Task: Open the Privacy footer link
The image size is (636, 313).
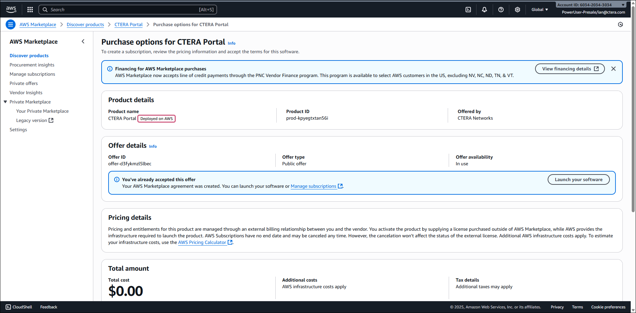Action: point(557,307)
